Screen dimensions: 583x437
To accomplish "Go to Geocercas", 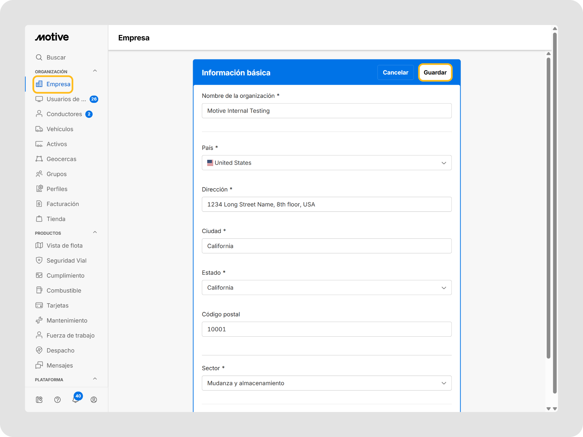I will pyautogui.click(x=56, y=159).
